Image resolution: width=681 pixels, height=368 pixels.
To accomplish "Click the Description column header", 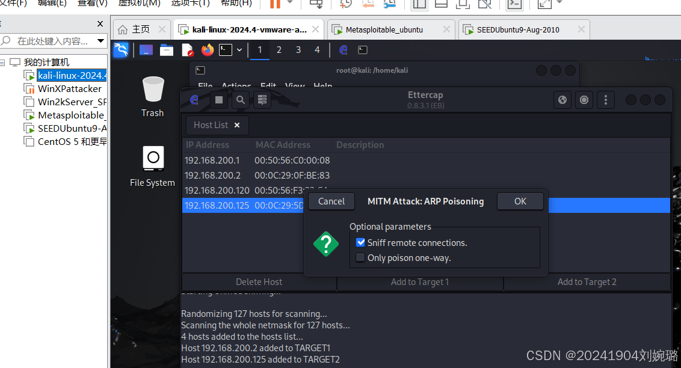I will coord(502,145).
